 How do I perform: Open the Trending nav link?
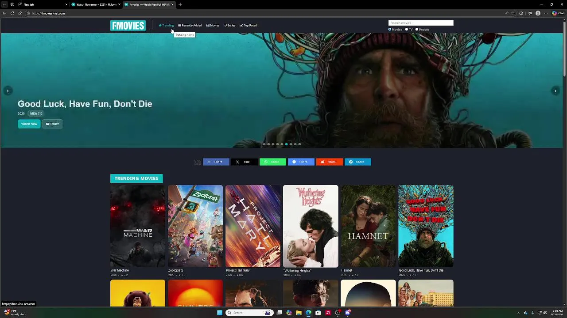167,25
